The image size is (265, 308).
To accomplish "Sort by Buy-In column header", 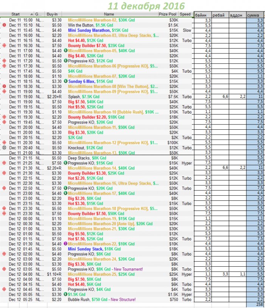I will (52, 14).
